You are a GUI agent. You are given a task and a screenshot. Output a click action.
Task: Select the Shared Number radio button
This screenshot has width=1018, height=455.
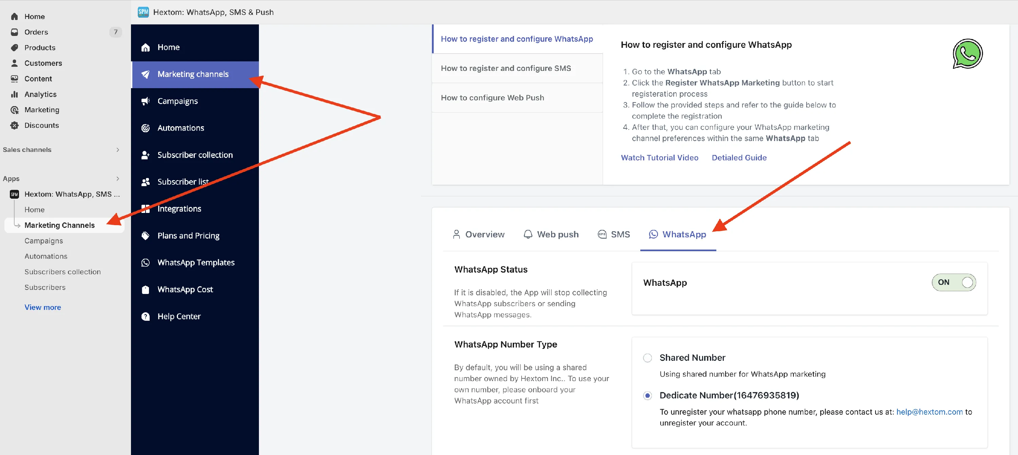point(647,358)
